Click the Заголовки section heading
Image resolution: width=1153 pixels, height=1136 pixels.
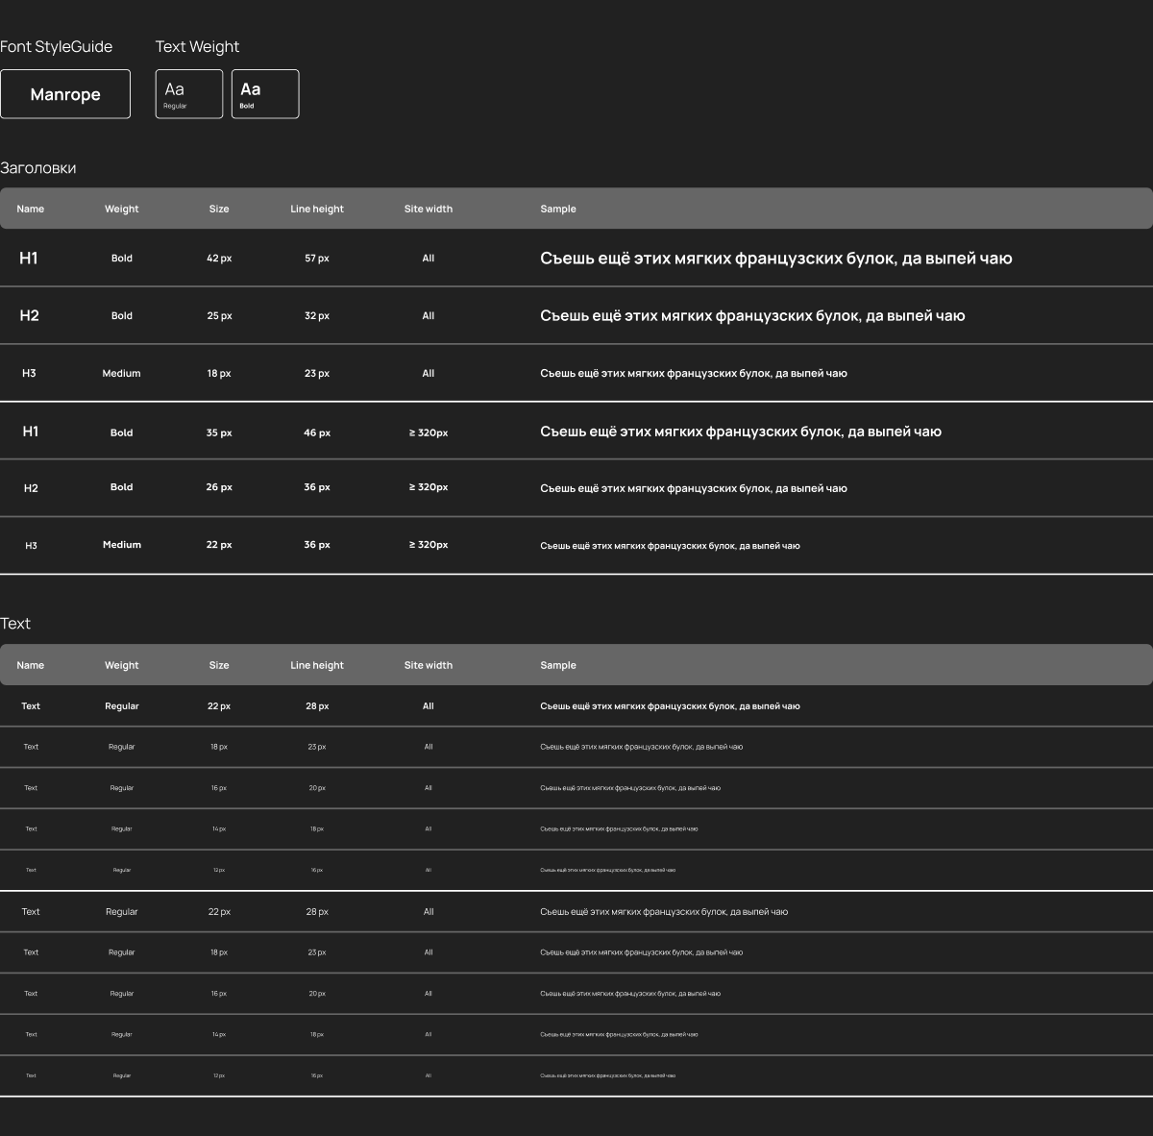(38, 168)
